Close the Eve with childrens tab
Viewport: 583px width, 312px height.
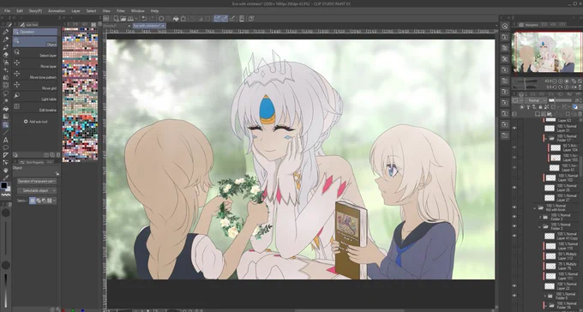(x=164, y=26)
